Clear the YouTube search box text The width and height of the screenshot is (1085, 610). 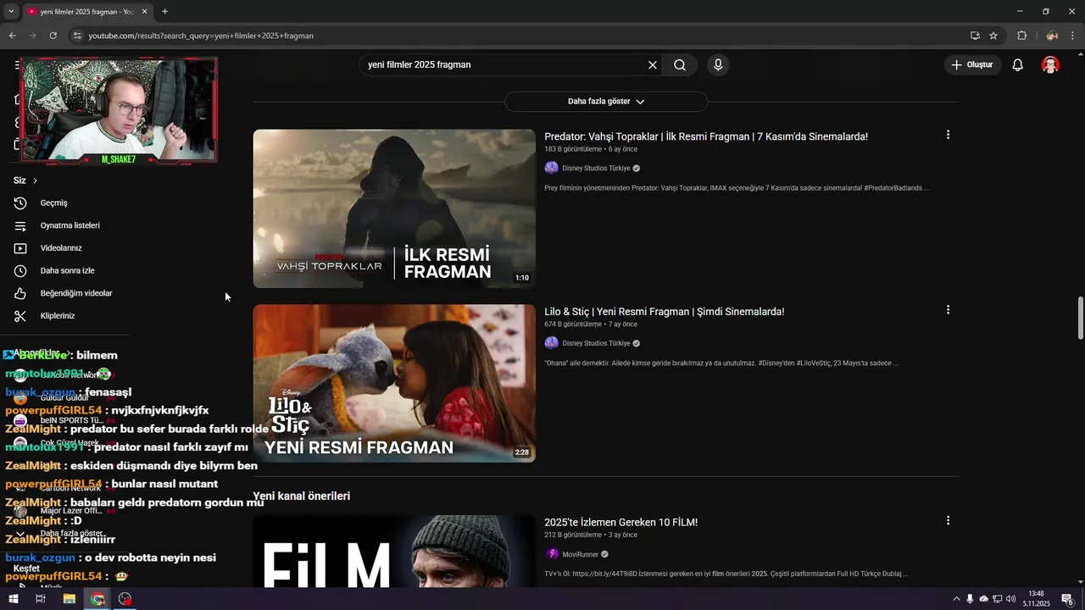[653, 65]
